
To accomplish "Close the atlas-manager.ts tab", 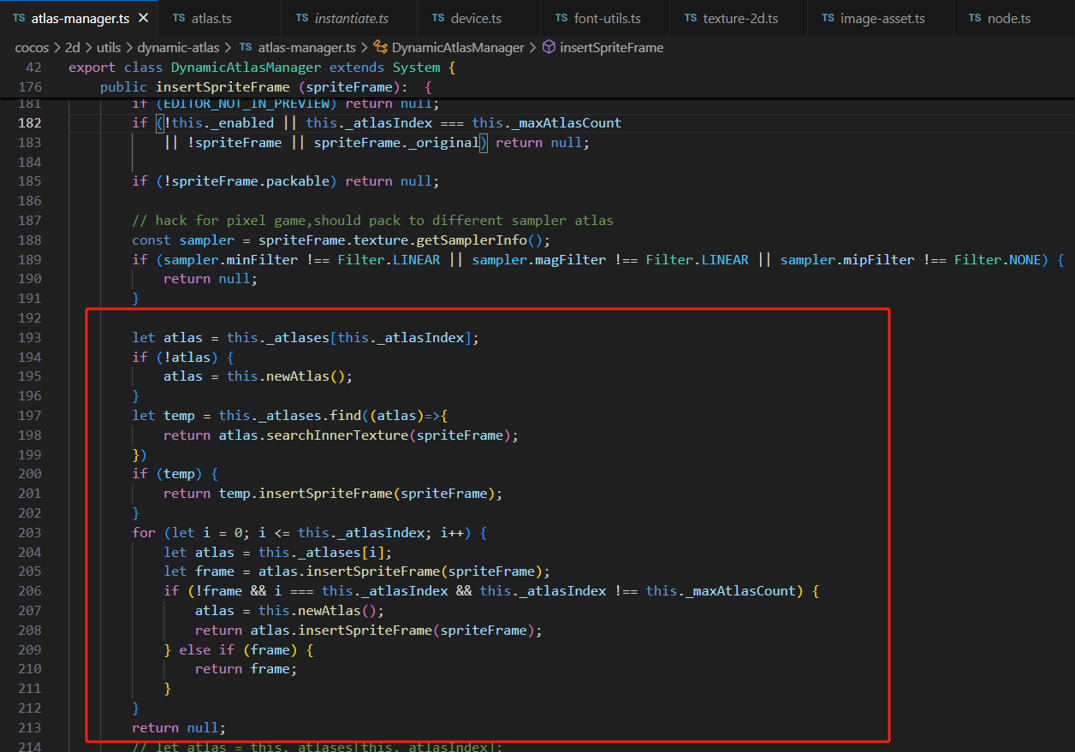I will click(143, 18).
